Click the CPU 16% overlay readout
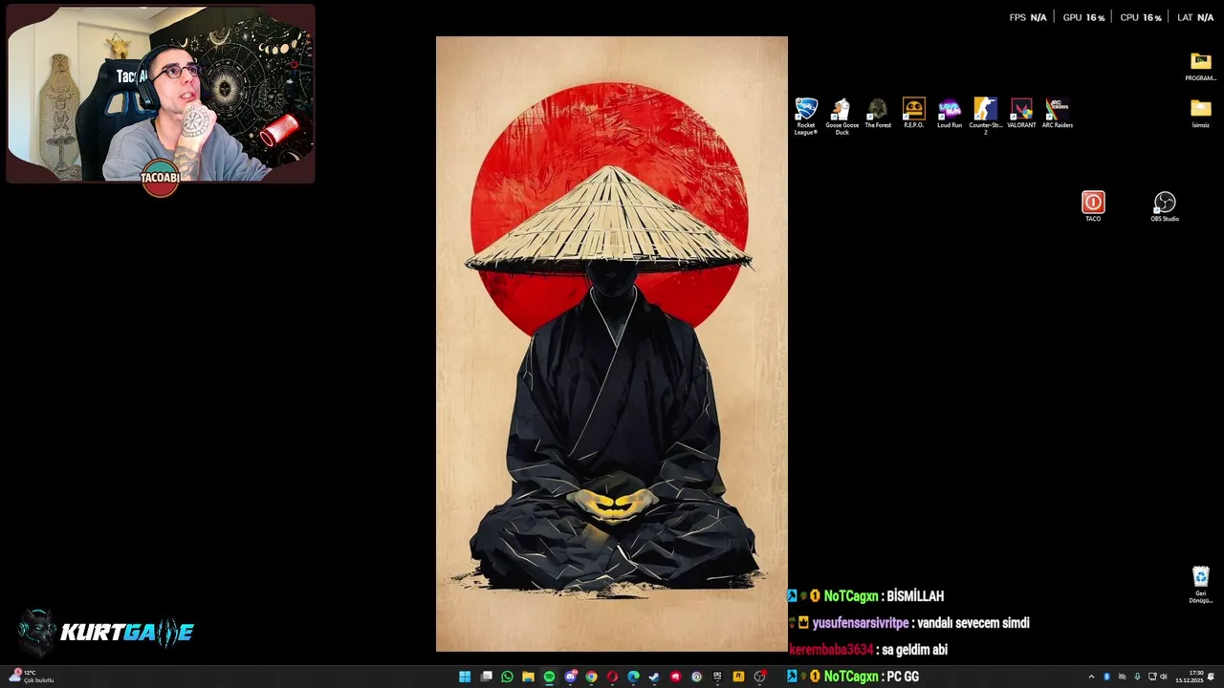The image size is (1224, 688). [1141, 17]
